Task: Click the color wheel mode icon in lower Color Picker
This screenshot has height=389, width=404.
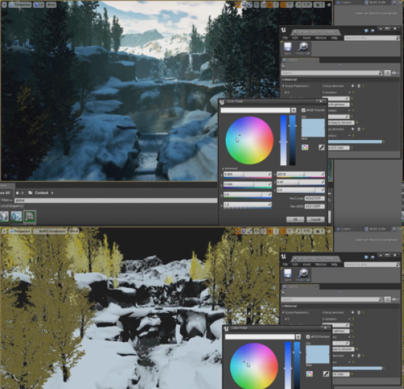Action: 309,374
